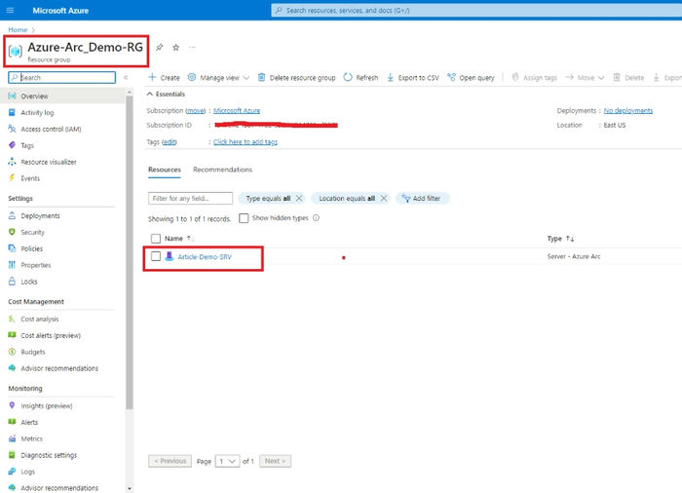Click the Events lightning icon
Screen dimensions: 682x493
pyautogui.click(x=12, y=178)
